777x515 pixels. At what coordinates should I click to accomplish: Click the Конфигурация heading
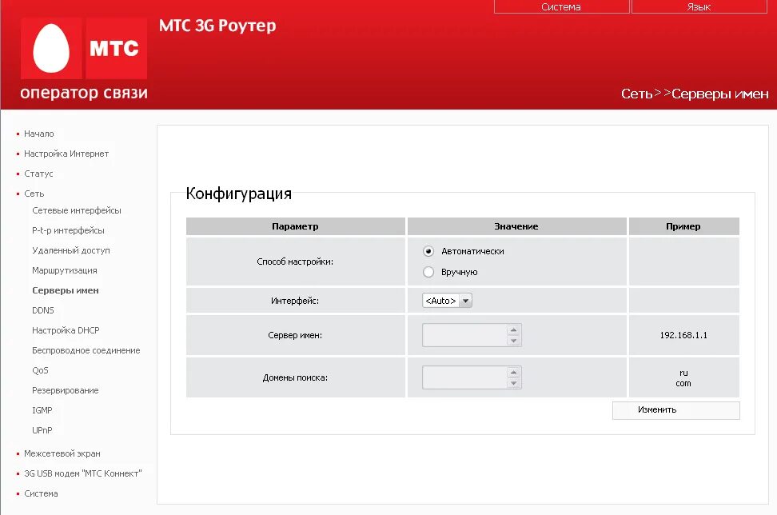[239, 194]
